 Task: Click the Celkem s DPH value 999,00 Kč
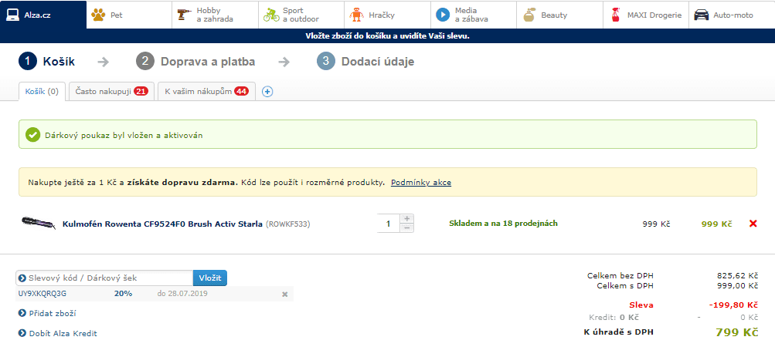[737, 285]
